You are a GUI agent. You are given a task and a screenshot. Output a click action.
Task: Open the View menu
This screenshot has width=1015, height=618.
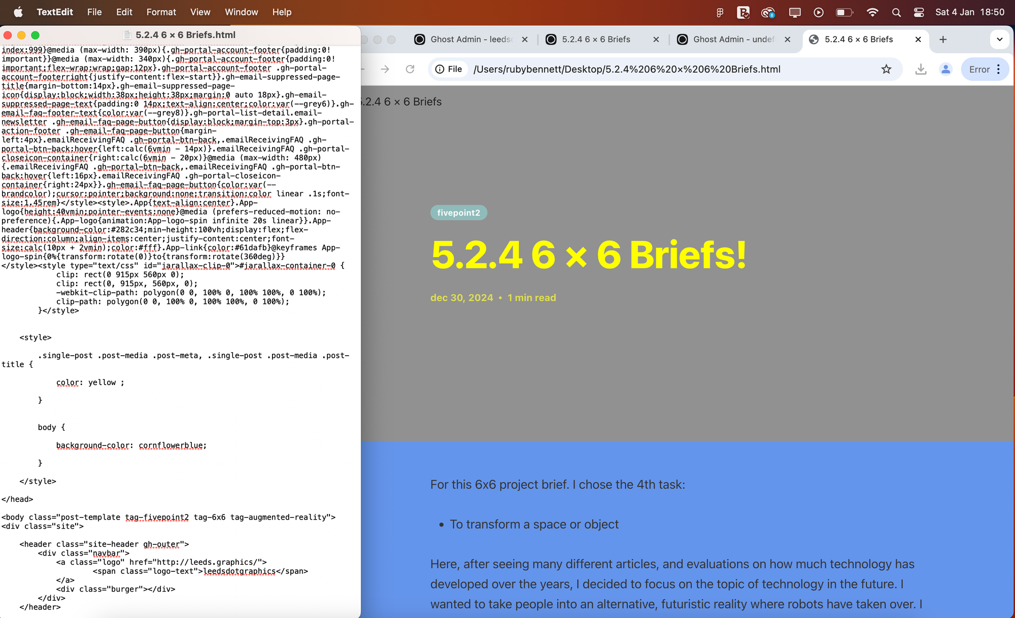click(200, 12)
